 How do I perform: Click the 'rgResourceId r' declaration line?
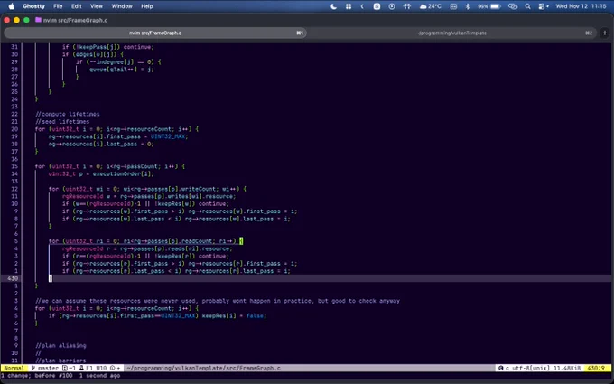coord(147,248)
